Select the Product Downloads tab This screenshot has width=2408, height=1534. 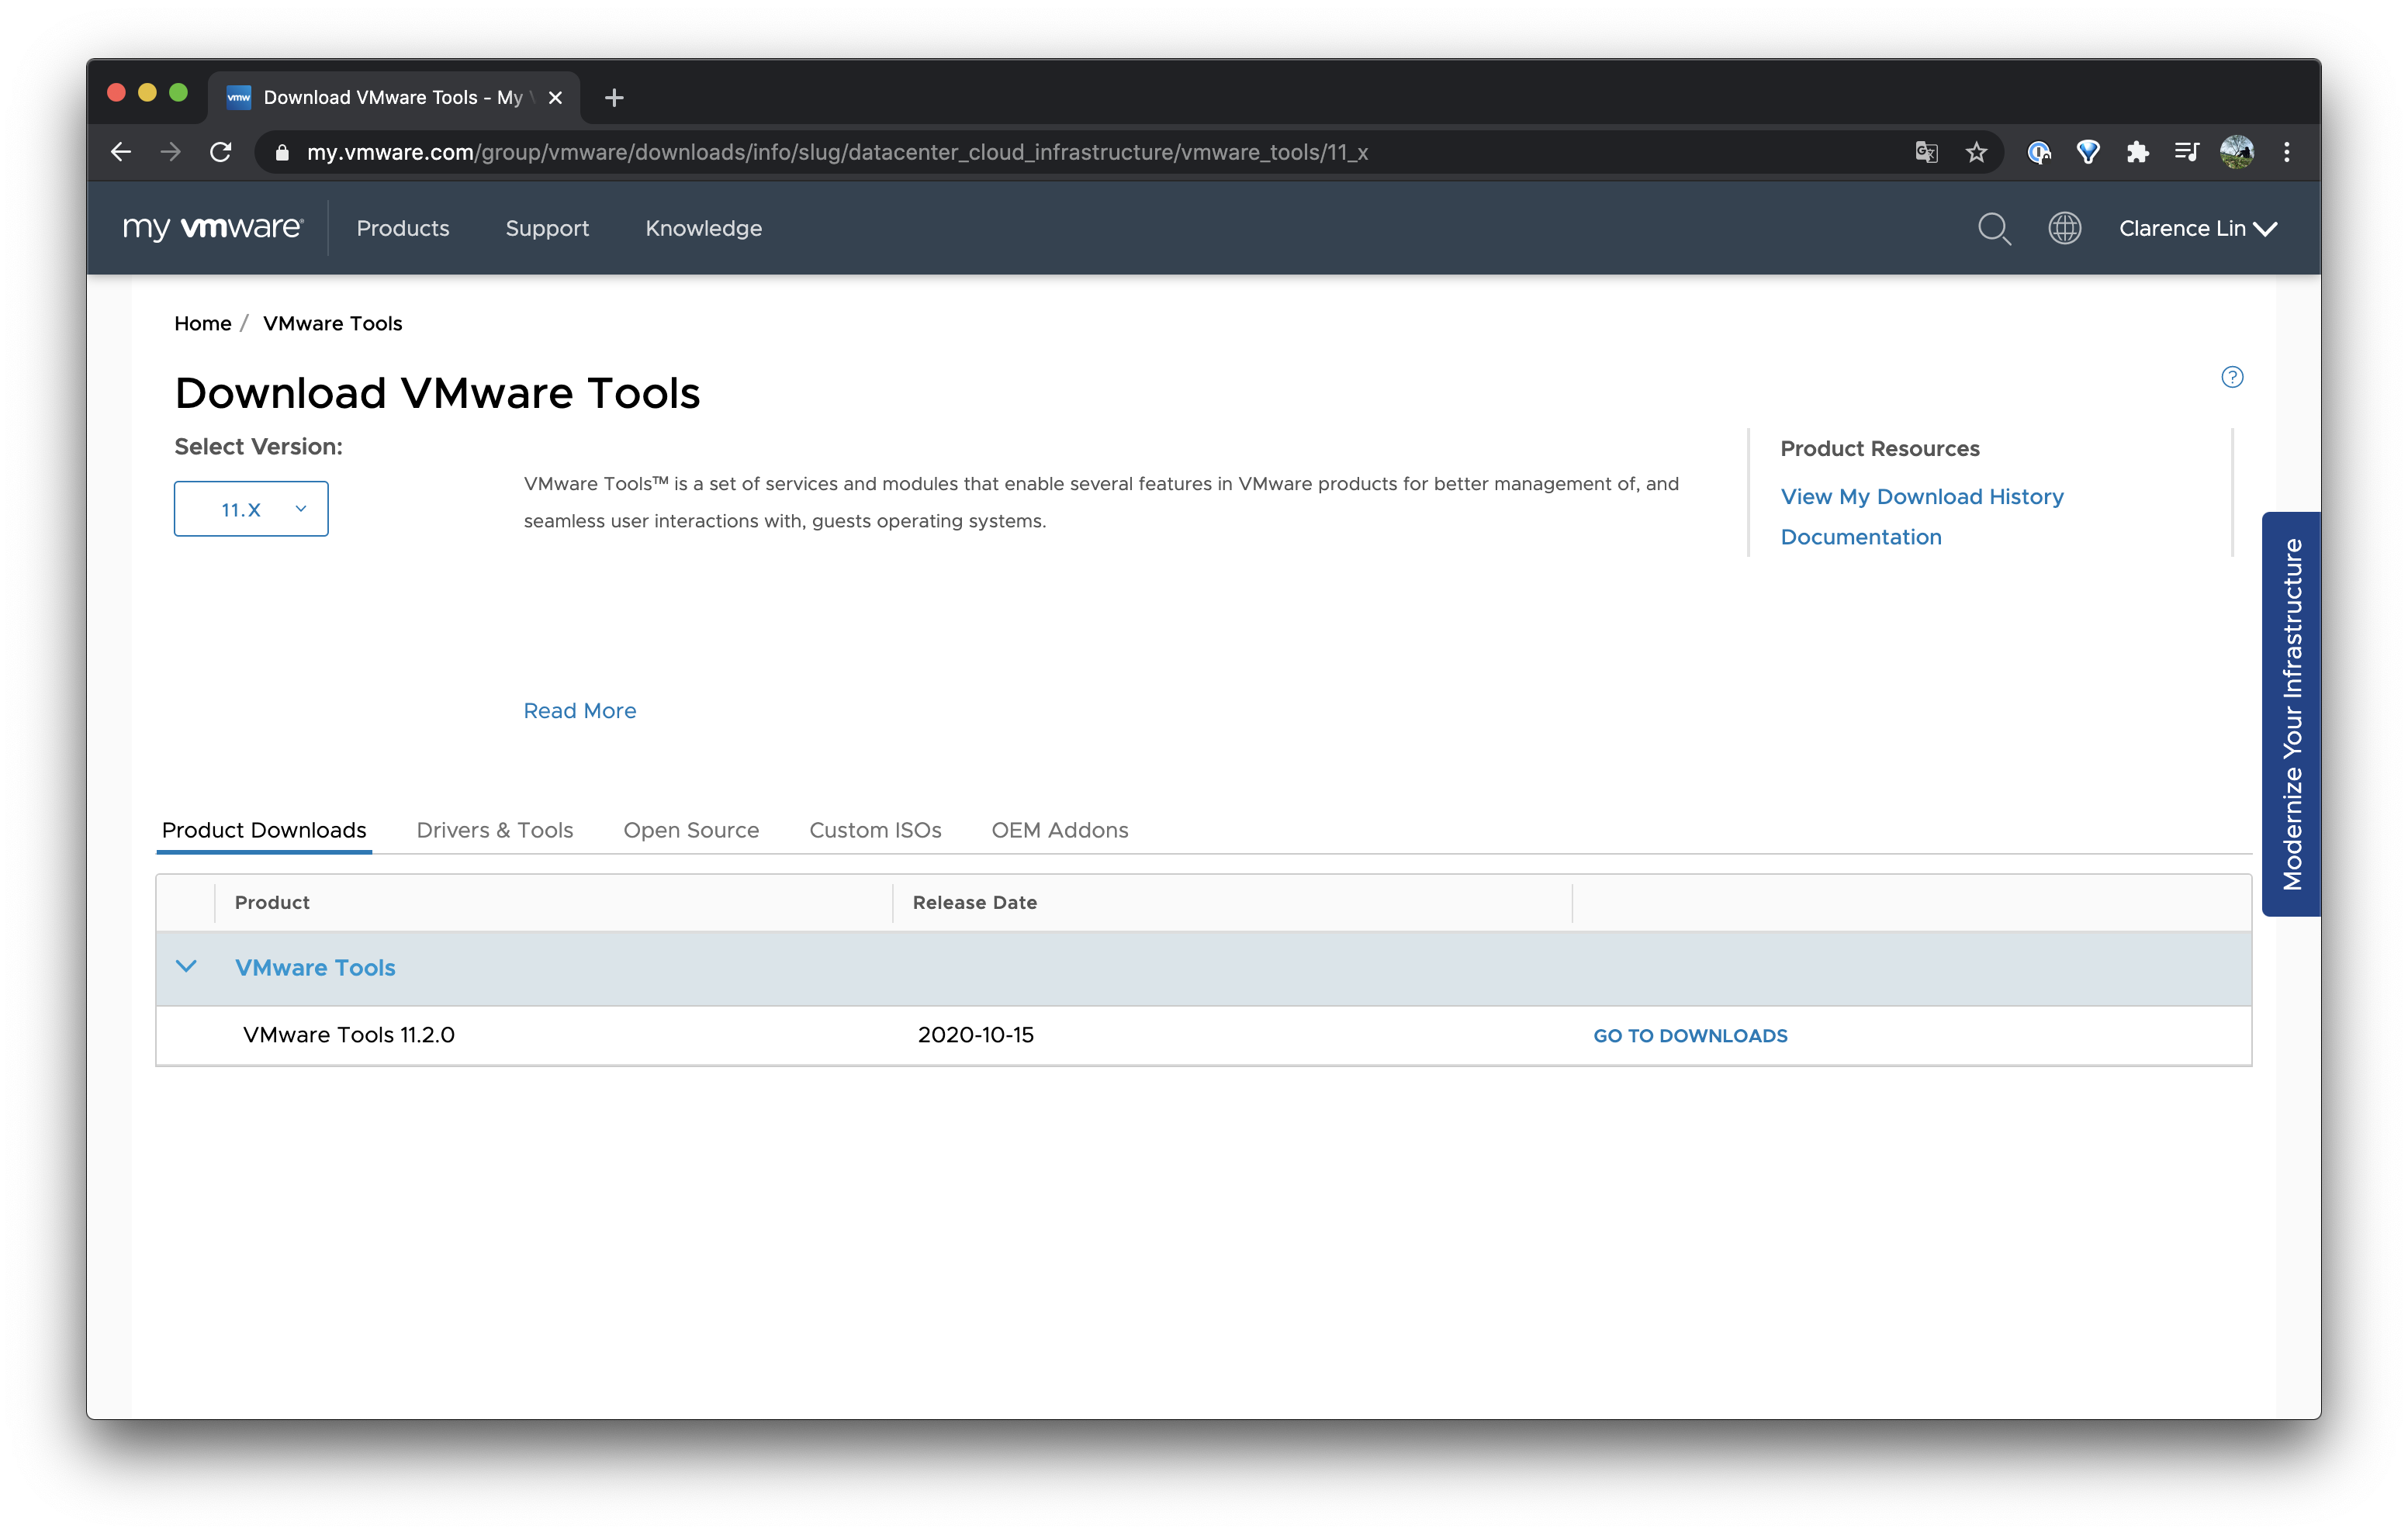tap(264, 830)
